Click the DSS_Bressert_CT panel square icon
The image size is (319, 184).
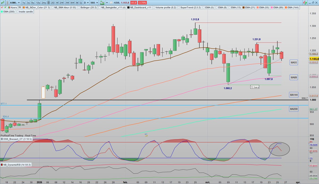point(2,139)
